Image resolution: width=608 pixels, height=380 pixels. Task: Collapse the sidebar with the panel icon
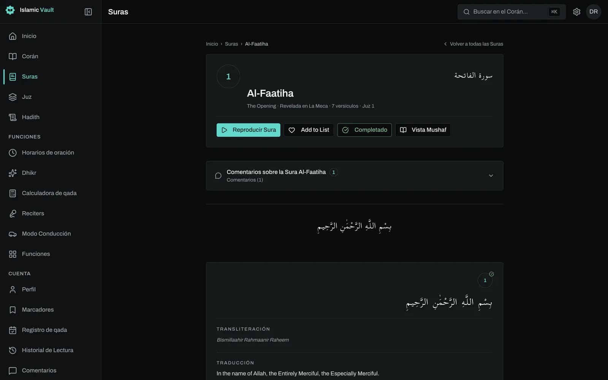tap(88, 12)
